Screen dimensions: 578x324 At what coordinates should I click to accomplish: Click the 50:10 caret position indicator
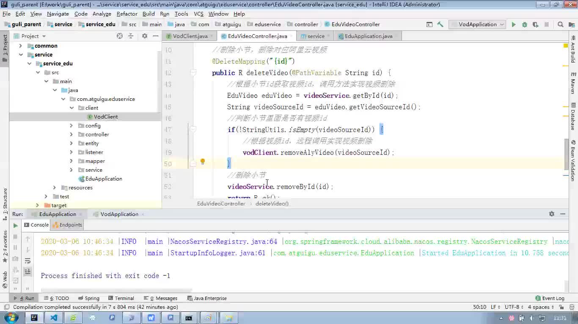(x=479, y=307)
